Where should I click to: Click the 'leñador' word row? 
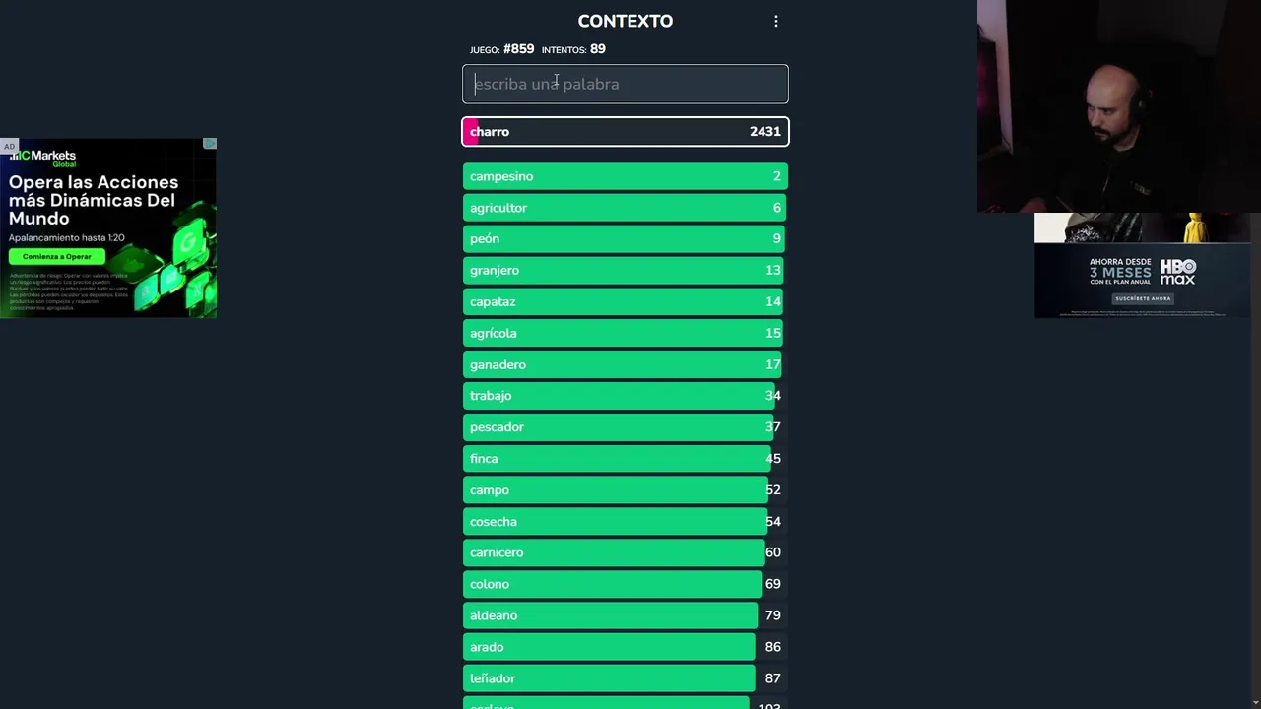point(626,678)
